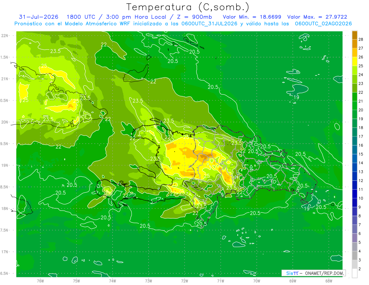Screen dimensions: 369x285
Task: Click the title 'Temperatura (C,somb.)'
Action: pos(188,7)
